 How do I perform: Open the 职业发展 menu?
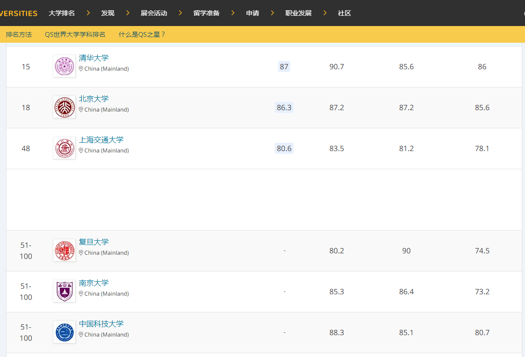click(x=299, y=13)
